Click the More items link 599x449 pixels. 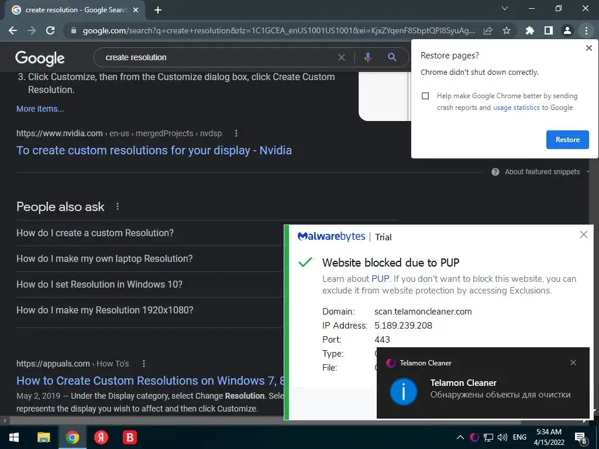[x=40, y=109]
